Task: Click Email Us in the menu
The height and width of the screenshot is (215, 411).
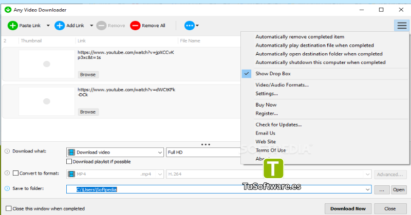Action: pyautogui.click(x=265, y=133)
